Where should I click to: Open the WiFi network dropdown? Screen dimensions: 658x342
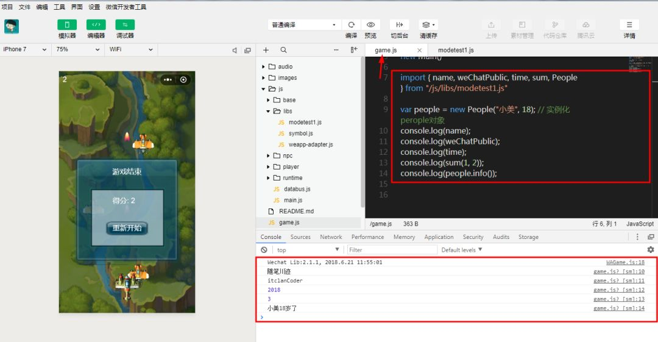click(132, 49)
